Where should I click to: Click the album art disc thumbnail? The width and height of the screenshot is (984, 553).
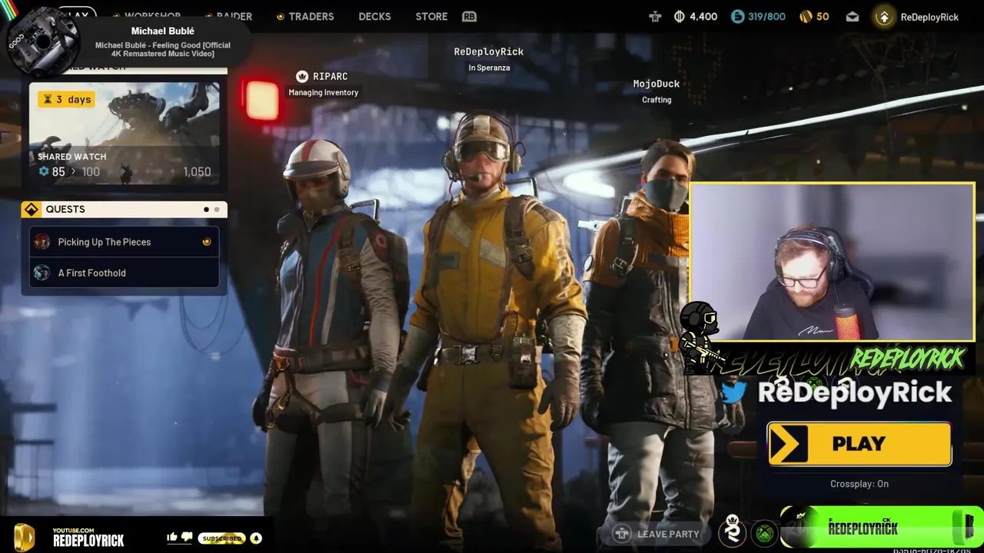coord(42,41)
